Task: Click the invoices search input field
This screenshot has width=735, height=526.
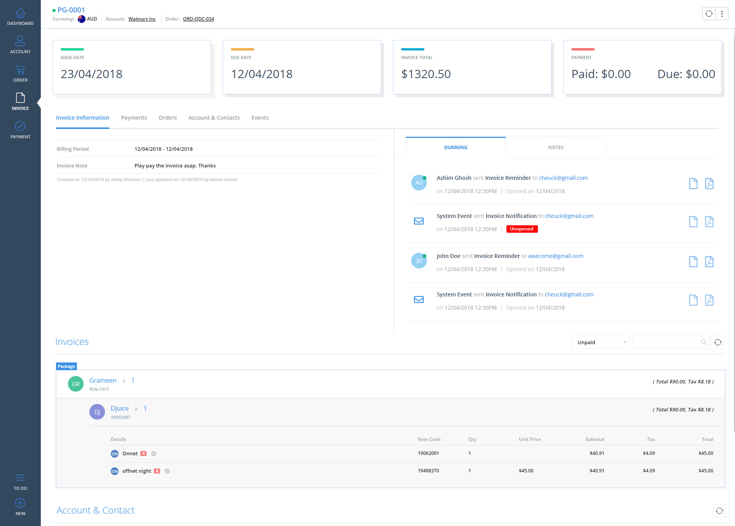Action: [x=666, y=342]
